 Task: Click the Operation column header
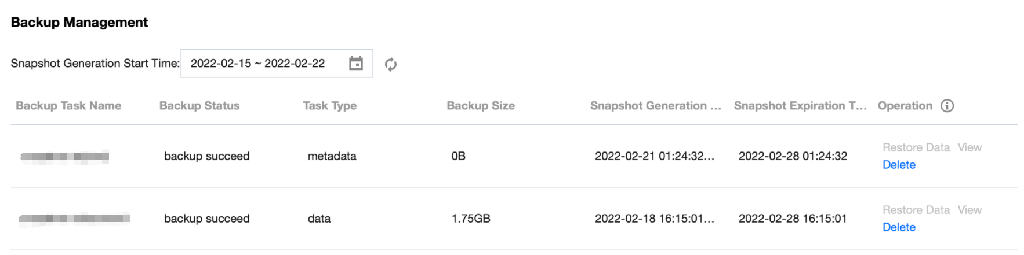905,106
